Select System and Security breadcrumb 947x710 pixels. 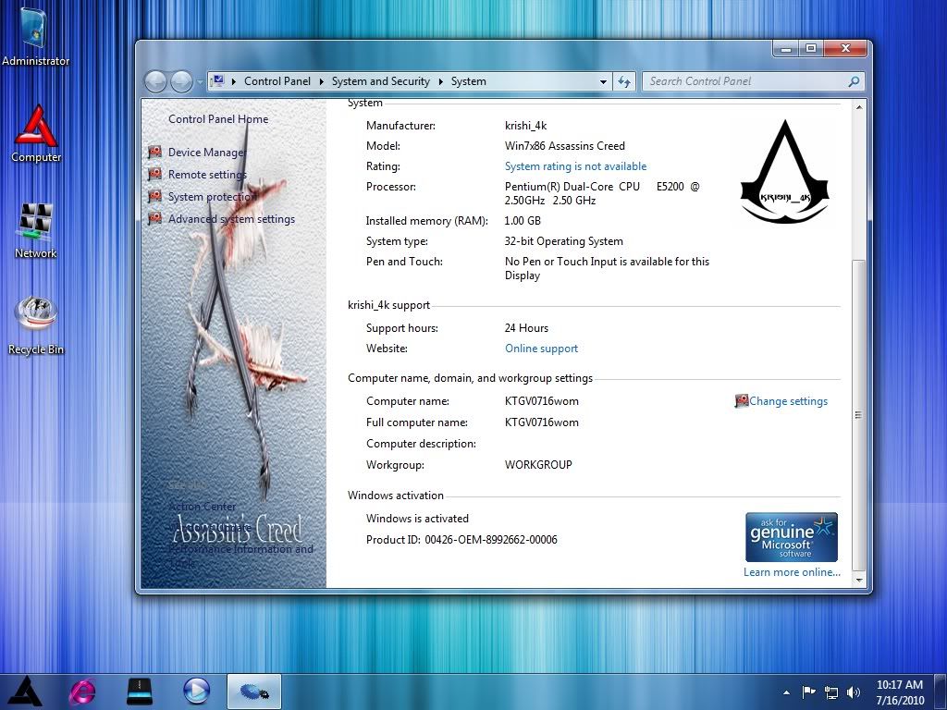pos(380,81)
